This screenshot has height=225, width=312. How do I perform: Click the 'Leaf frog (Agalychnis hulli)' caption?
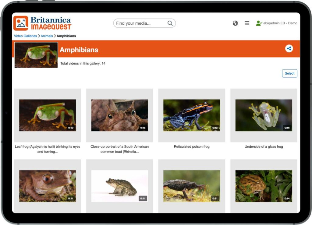tap(48, 149)
